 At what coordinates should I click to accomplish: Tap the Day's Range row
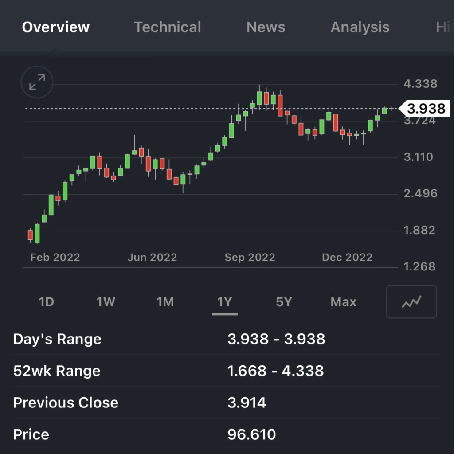pyautogui.click(x=227, y=339)
